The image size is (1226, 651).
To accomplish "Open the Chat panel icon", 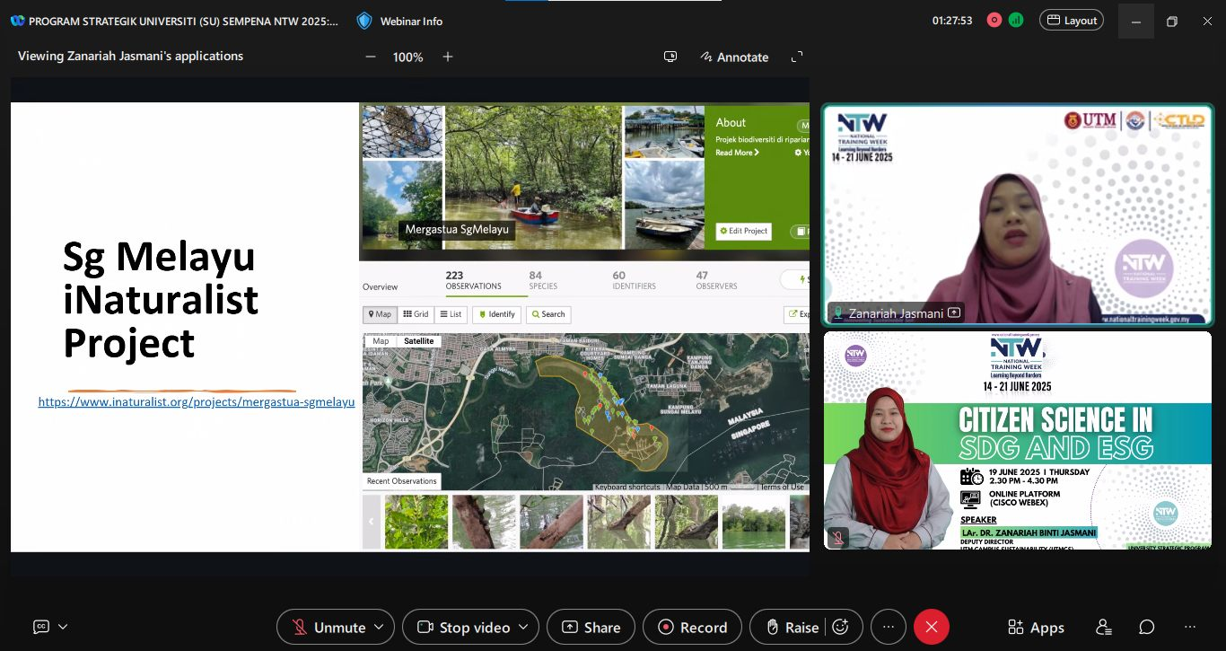I will (1147, 627).
